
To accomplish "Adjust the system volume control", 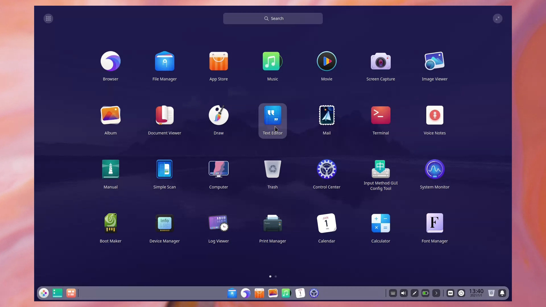I will (404, 293).
